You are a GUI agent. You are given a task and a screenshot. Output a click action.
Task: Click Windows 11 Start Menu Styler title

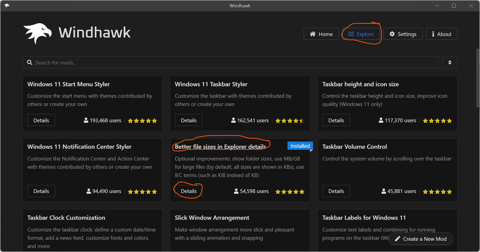pos(68,84)
